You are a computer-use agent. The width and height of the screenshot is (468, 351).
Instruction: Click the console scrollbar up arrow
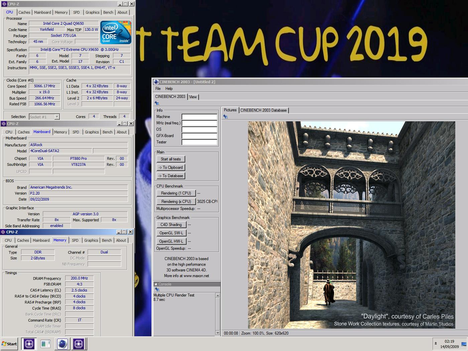(218, 296)
